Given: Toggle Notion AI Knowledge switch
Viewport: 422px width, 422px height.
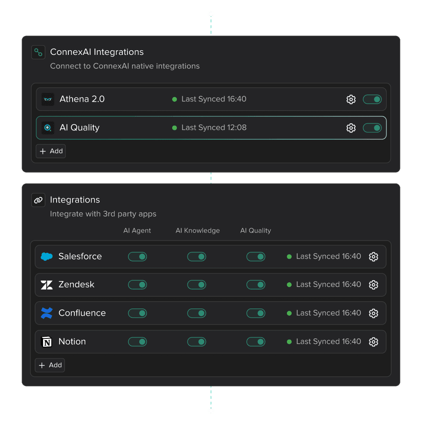Looking at the screenshot, I should [x=197, y=341].
